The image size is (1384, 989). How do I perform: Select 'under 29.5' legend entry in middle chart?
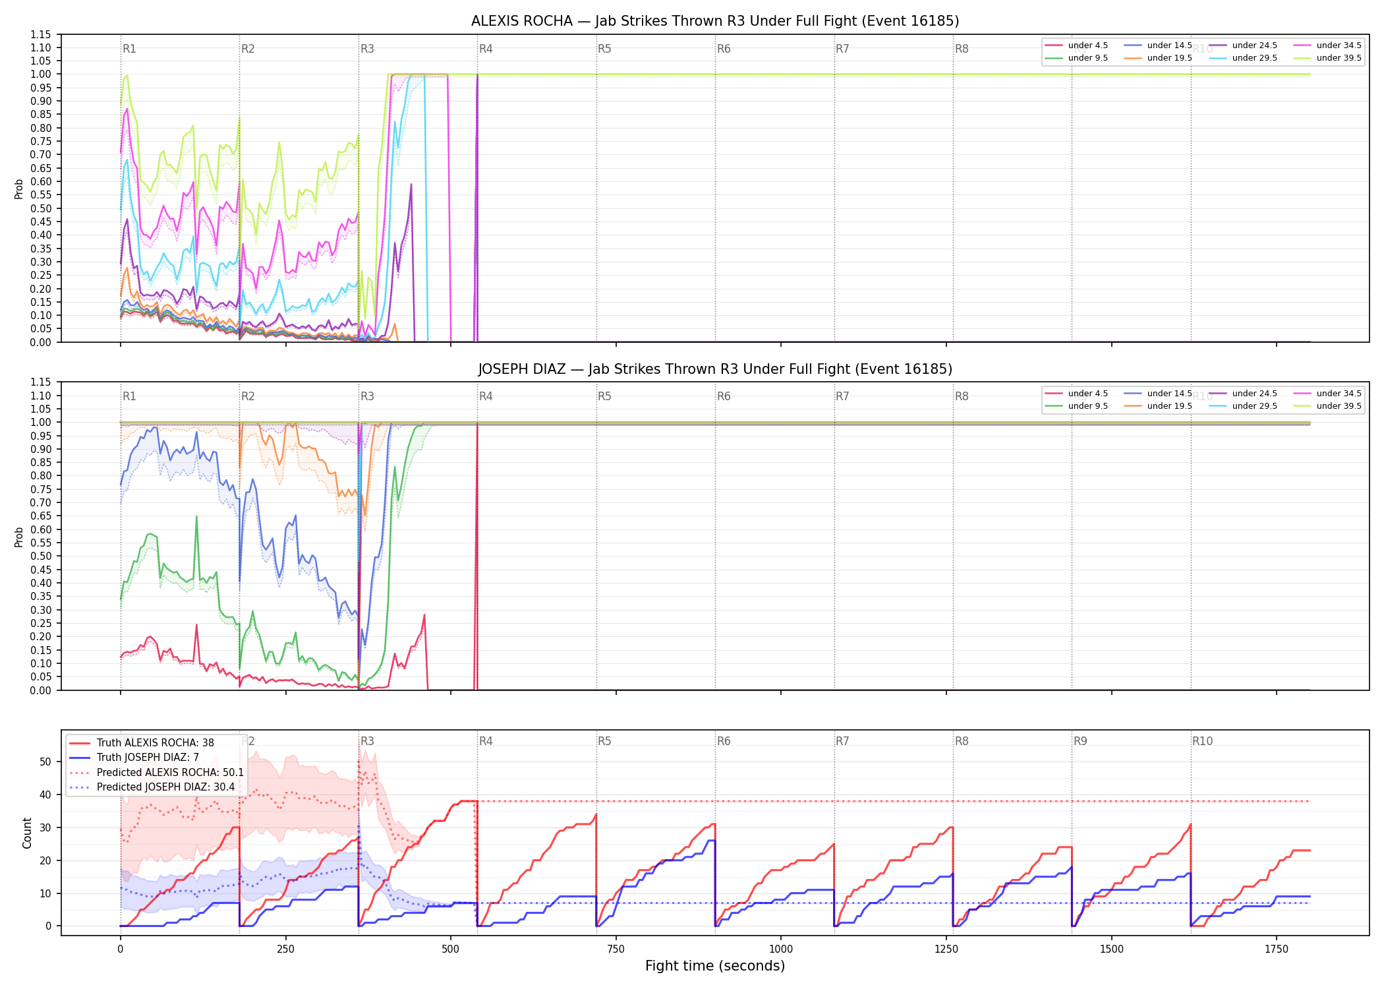point(1244,406)
